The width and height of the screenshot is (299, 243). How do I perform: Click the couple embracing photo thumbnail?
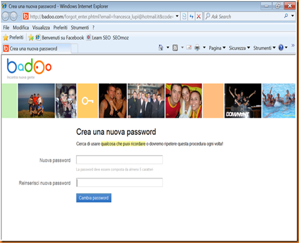[x=113, y=101]
